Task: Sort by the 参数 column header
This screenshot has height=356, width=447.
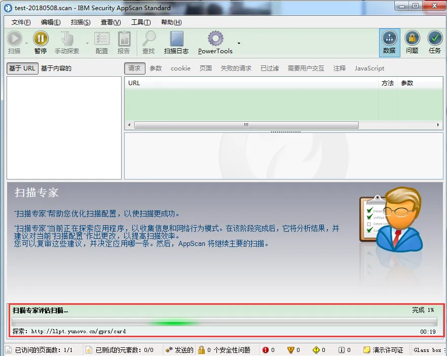Action: [420, 83]
